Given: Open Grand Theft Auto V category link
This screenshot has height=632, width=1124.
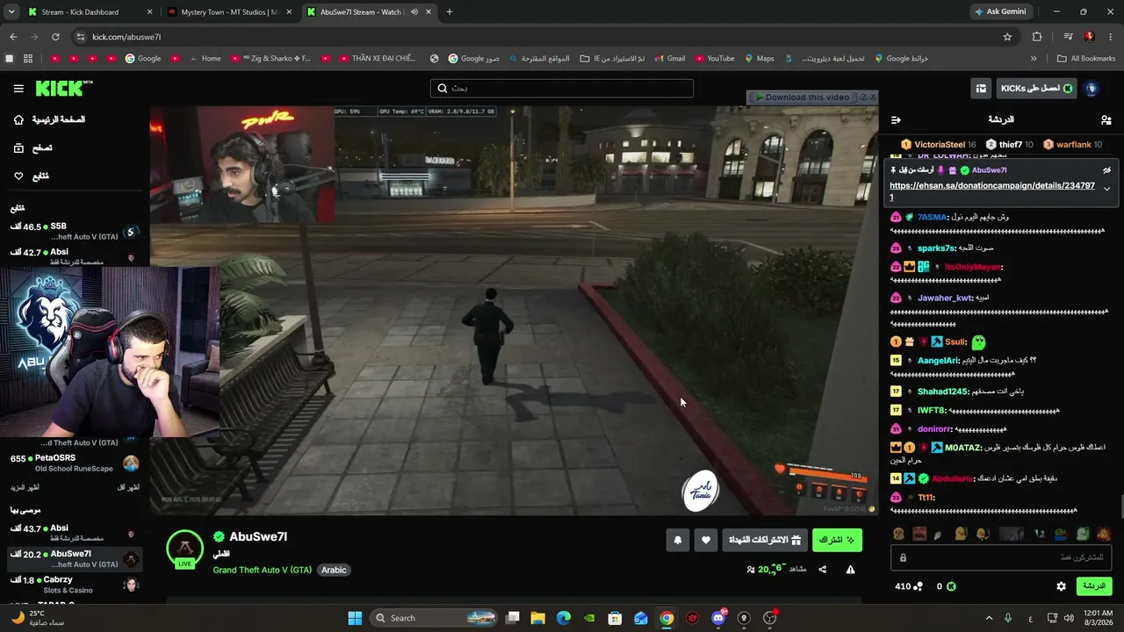Looking at the screenshot, I should (262, 570).
